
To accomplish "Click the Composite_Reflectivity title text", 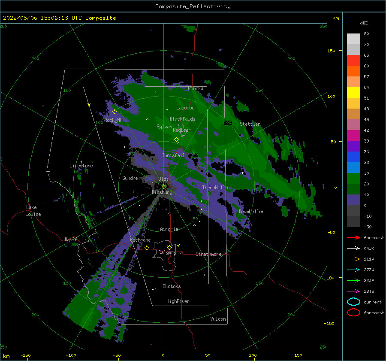I will coord(193,6).
